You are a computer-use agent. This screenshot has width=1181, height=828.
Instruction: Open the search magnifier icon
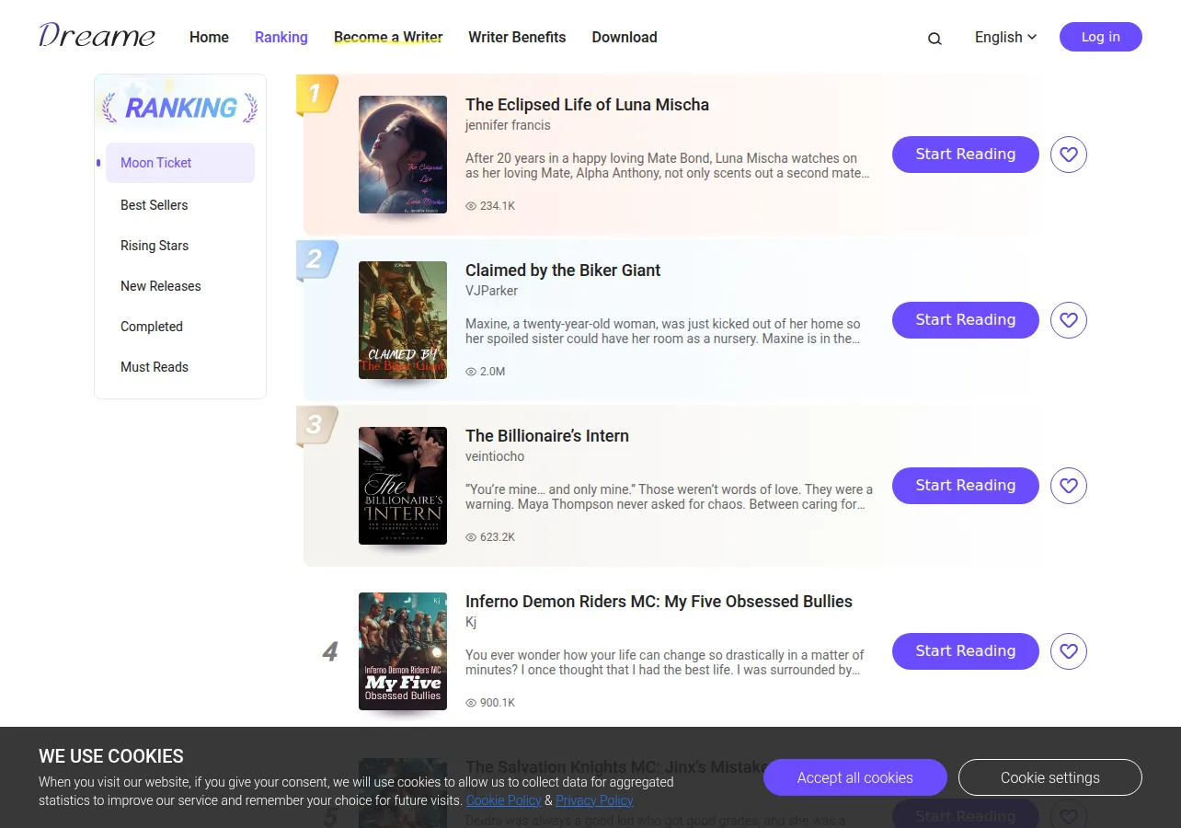pos(934,38)
